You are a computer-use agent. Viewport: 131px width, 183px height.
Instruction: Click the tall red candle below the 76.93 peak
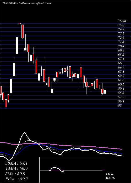click(x=23, y=31)
